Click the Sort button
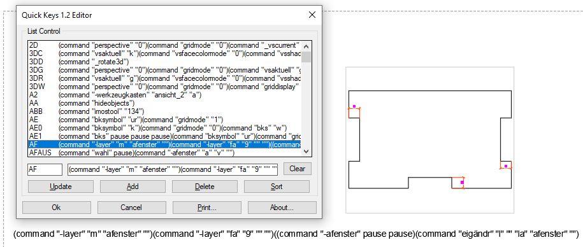 click(277, 187)
